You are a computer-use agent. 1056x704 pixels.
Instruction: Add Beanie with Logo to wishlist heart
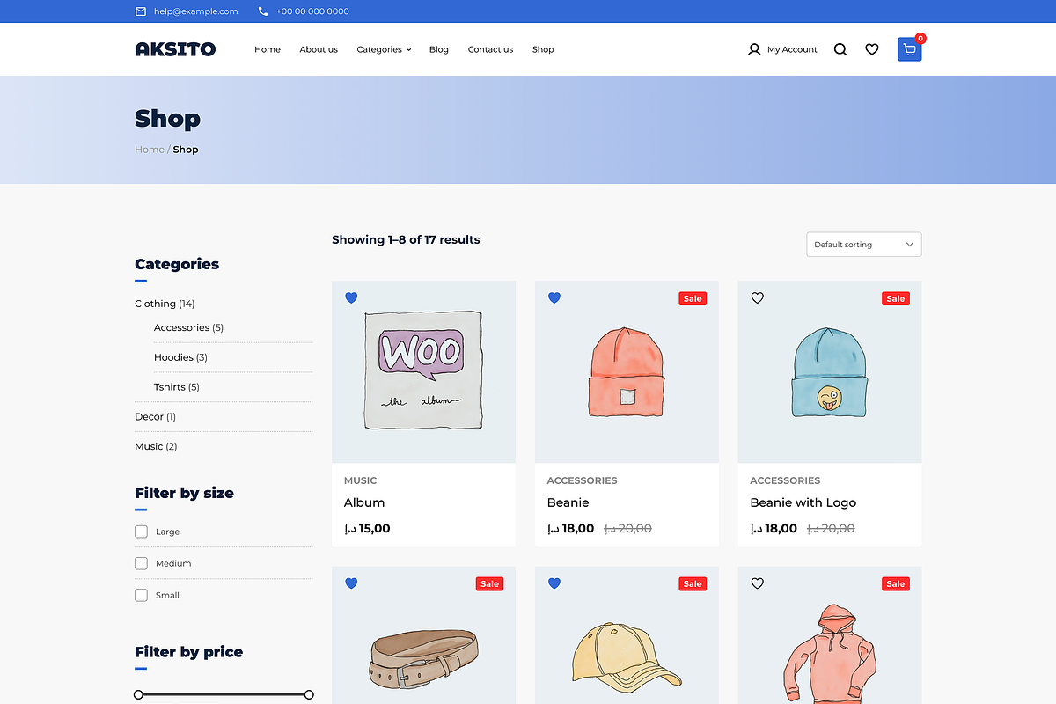click(x=758, y=298)
